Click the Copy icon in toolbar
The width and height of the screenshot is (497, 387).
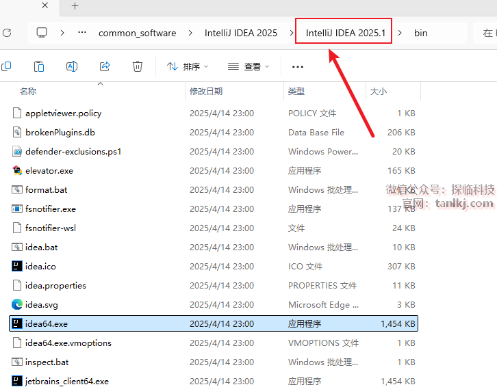(x=7, y=66)
